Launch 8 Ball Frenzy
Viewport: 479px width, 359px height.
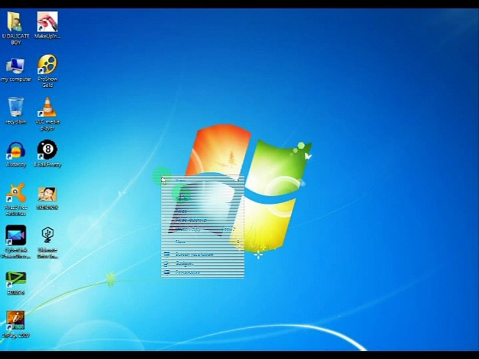47,154
